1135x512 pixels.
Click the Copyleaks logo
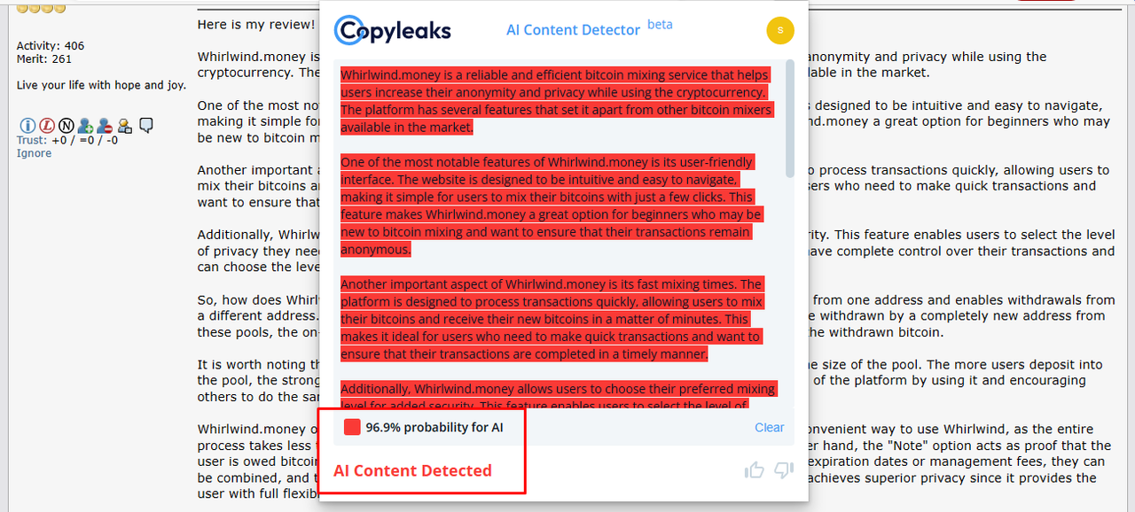point(393,30)
